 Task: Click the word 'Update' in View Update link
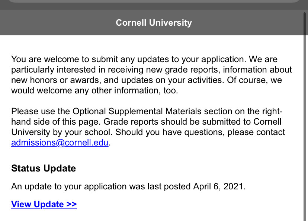pos(49,204)
